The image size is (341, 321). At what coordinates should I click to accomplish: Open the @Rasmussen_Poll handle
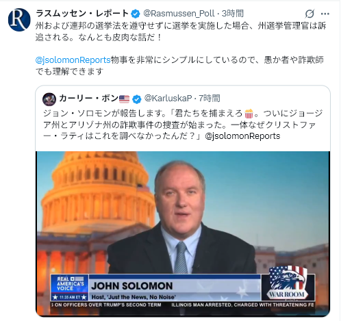(179, 14)
